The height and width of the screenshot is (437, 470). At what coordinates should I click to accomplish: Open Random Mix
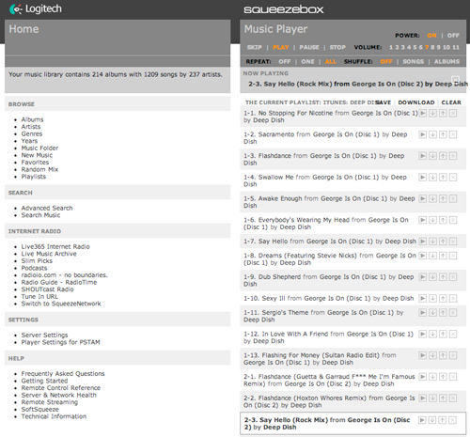39,169
